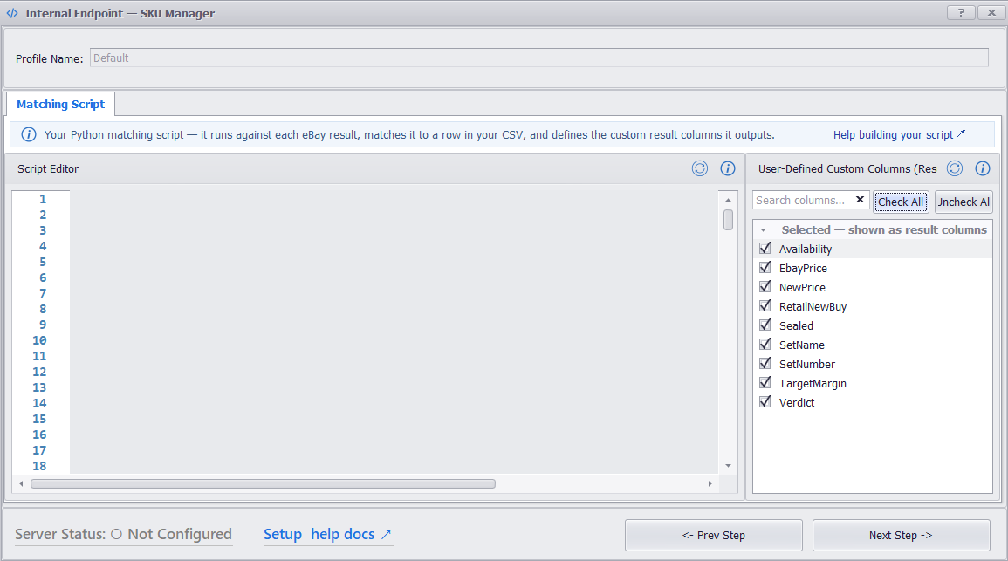The height and width of the screenshot is (561, 1008).
Task: Click the Script Editor refresh icon
Action: 699,168
